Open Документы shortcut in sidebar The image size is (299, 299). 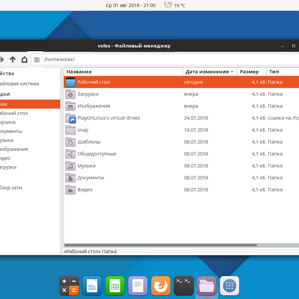point(11,131)
